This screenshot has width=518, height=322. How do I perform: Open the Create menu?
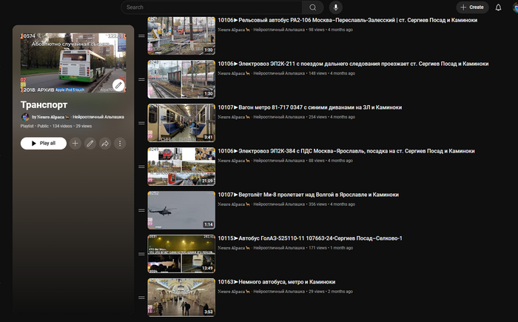(x=472, y=7)
